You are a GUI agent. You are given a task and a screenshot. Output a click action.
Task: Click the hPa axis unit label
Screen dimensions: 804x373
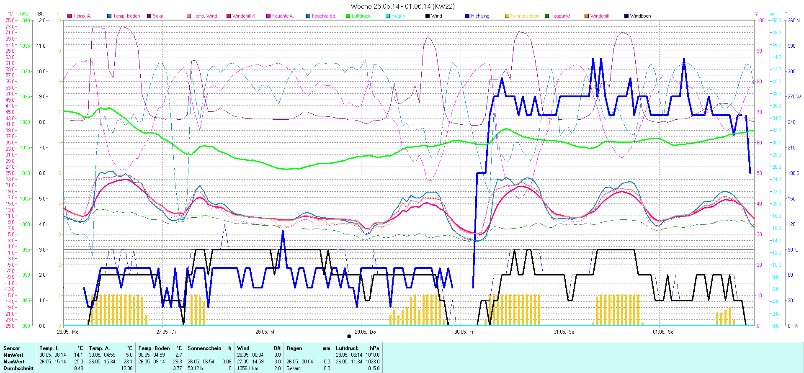click(24, 14)
